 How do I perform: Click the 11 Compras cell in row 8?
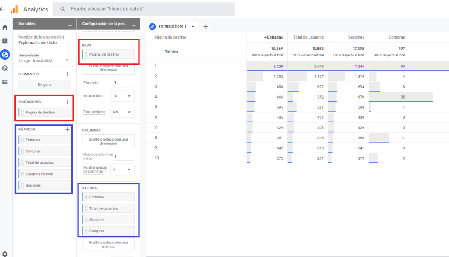click(403, 138)
